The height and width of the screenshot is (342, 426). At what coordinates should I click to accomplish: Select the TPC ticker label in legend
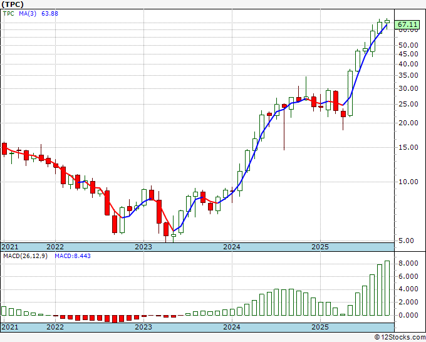[x=8, y=14]
